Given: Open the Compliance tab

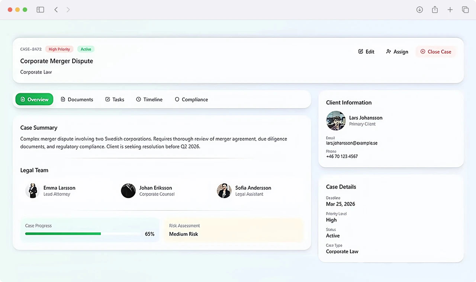Looking at the screenshot, I should (x=191, y=99).
